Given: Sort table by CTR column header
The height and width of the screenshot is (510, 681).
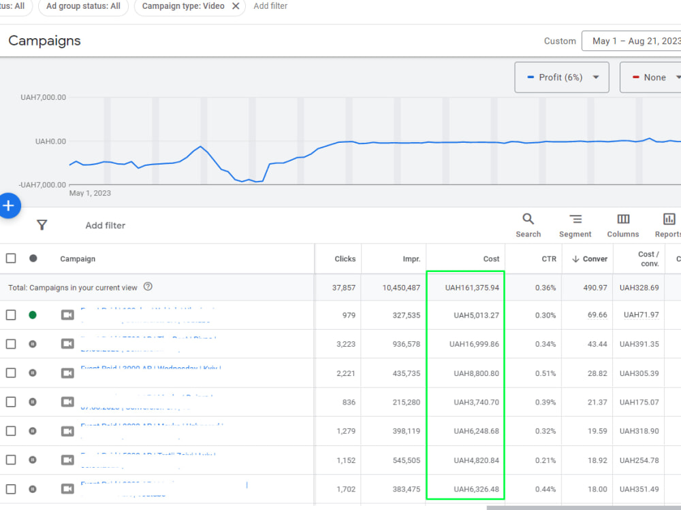Looking at the screenshot, I should pyautogui.click(x=549, y=259).
